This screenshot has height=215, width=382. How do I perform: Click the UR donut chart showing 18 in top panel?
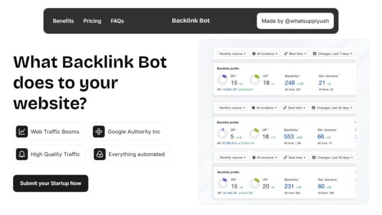255,79
